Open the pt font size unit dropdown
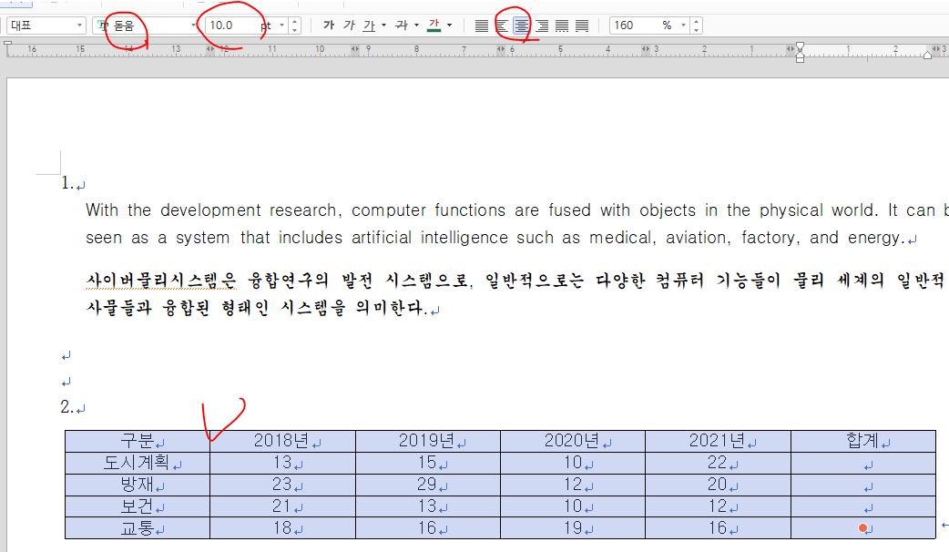This screenshot has width=949, height=552. click(282, 26)
